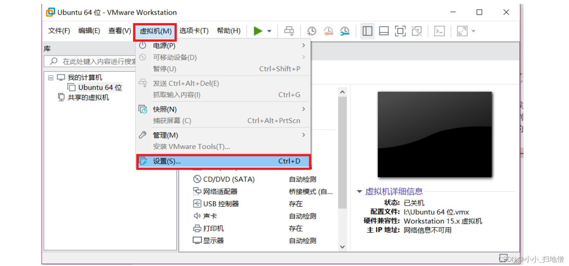The image size is (569, 266).
Task: Click the Take Snapshot clock toolbar icon
Action: pyautogui.click(x=311, y=31)
